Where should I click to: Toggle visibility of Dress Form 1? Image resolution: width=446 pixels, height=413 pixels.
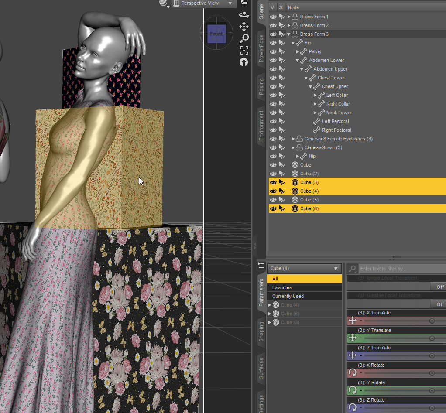tap(273, 17)
